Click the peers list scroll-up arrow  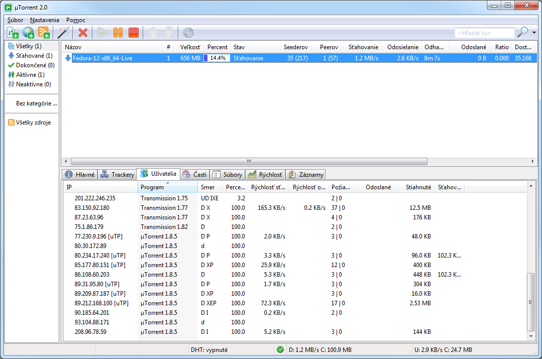[530, 186]
